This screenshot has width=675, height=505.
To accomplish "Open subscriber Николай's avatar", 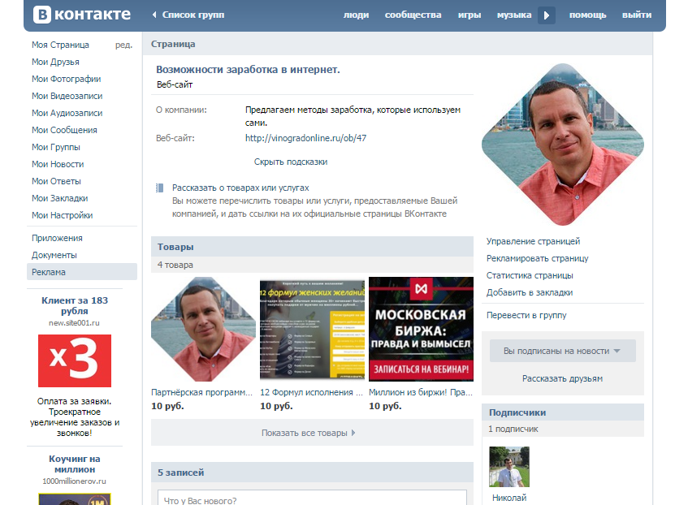I will (509, 466).
